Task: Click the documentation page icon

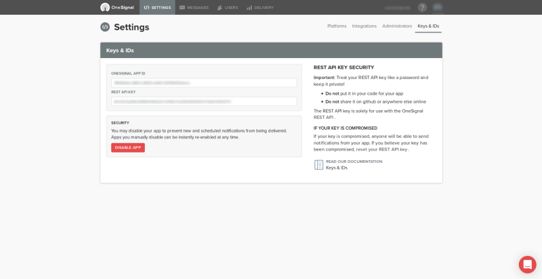Action: coord(318,165)
